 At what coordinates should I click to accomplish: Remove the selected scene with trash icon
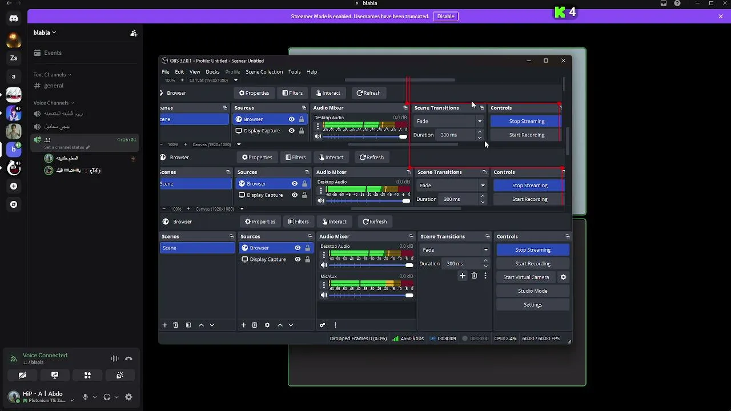pos(176,325)
